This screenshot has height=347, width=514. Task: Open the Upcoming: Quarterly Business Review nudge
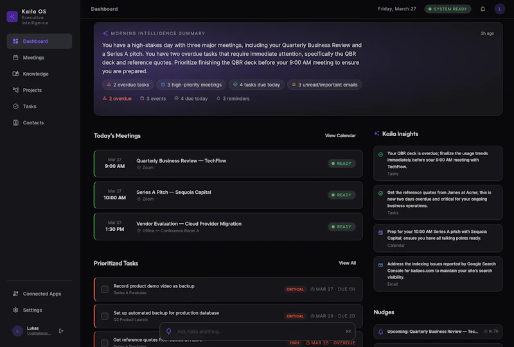point(438,332)
